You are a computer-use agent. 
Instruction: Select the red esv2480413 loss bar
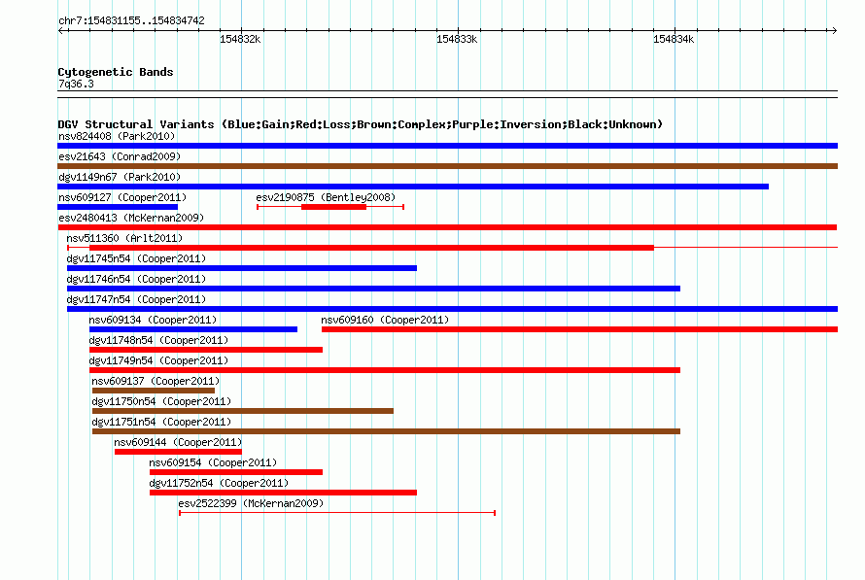[x=447, y=227]
